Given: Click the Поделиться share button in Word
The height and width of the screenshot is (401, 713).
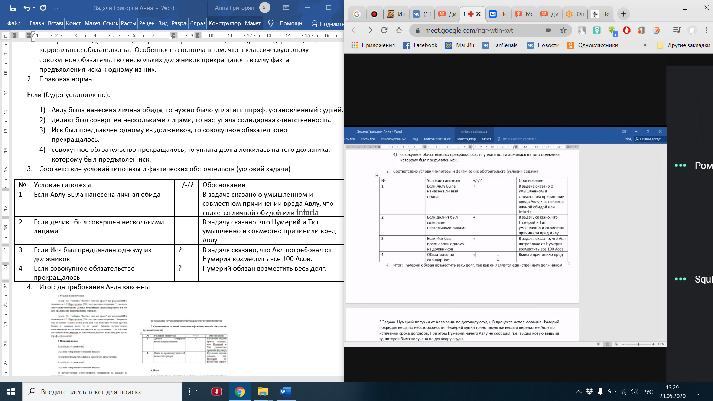Looking at the screenshot, I should tap(328, 23).
